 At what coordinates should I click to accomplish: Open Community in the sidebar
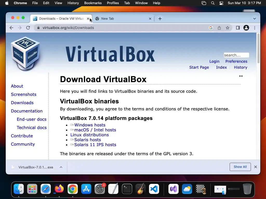(x=23, y=144)
